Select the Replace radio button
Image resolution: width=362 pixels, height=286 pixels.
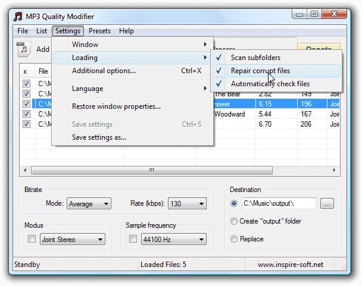click(234, 239)
